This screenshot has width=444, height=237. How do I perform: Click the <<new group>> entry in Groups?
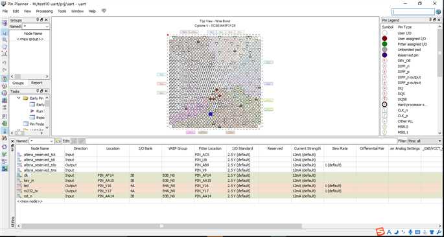(30, 39)
